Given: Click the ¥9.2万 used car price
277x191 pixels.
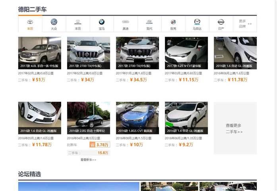Looking at the screenshot, I should tap(186, 145).
